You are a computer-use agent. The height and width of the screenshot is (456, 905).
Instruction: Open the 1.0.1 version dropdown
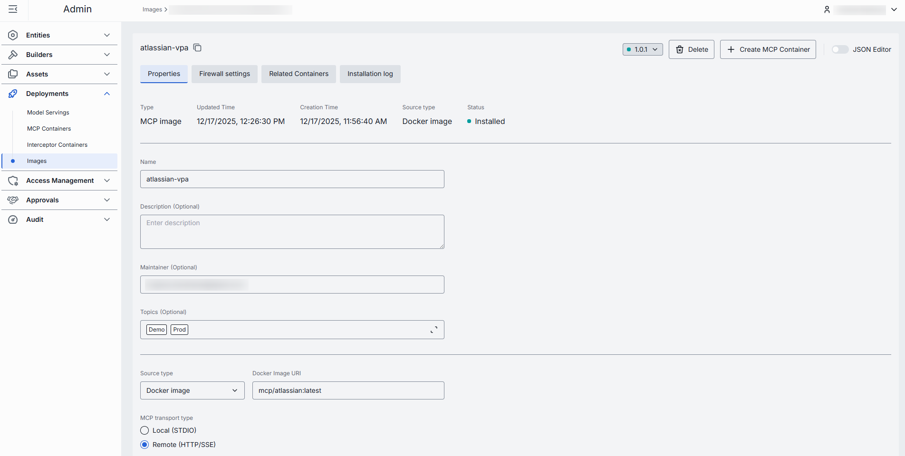[643, 49]
